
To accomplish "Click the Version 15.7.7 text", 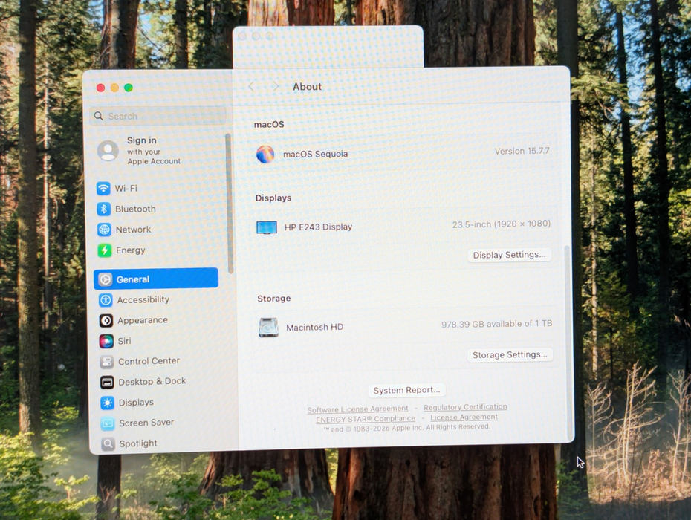I will point(522,151).
